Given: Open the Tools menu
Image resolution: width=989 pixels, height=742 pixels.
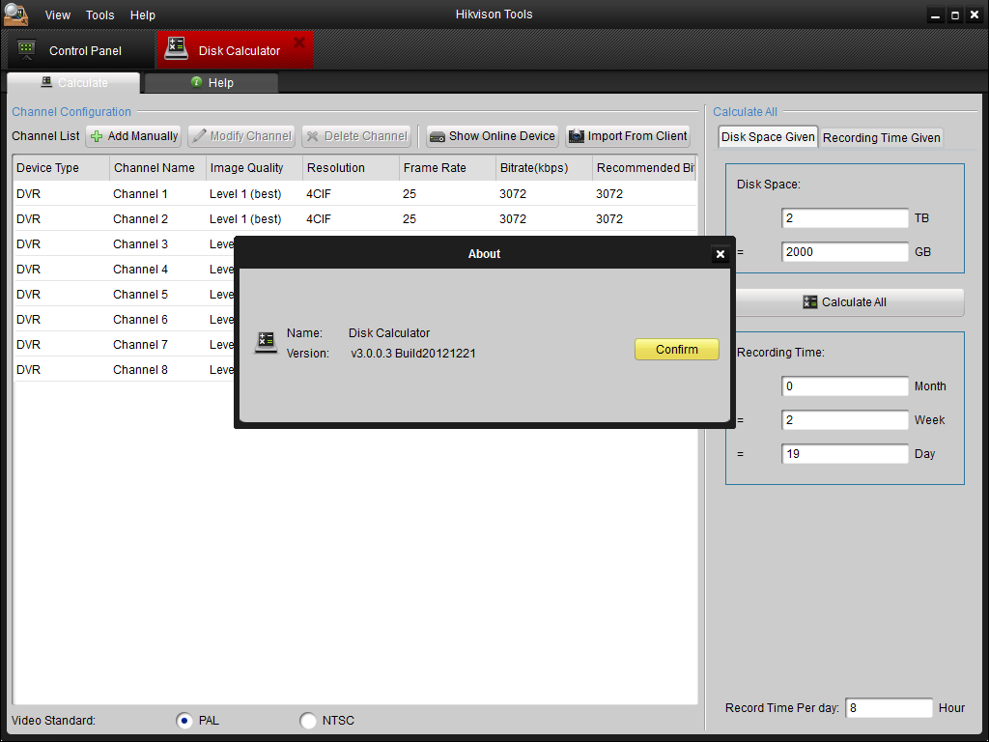Looking at the screenshot, I should (x=100, y=15).
